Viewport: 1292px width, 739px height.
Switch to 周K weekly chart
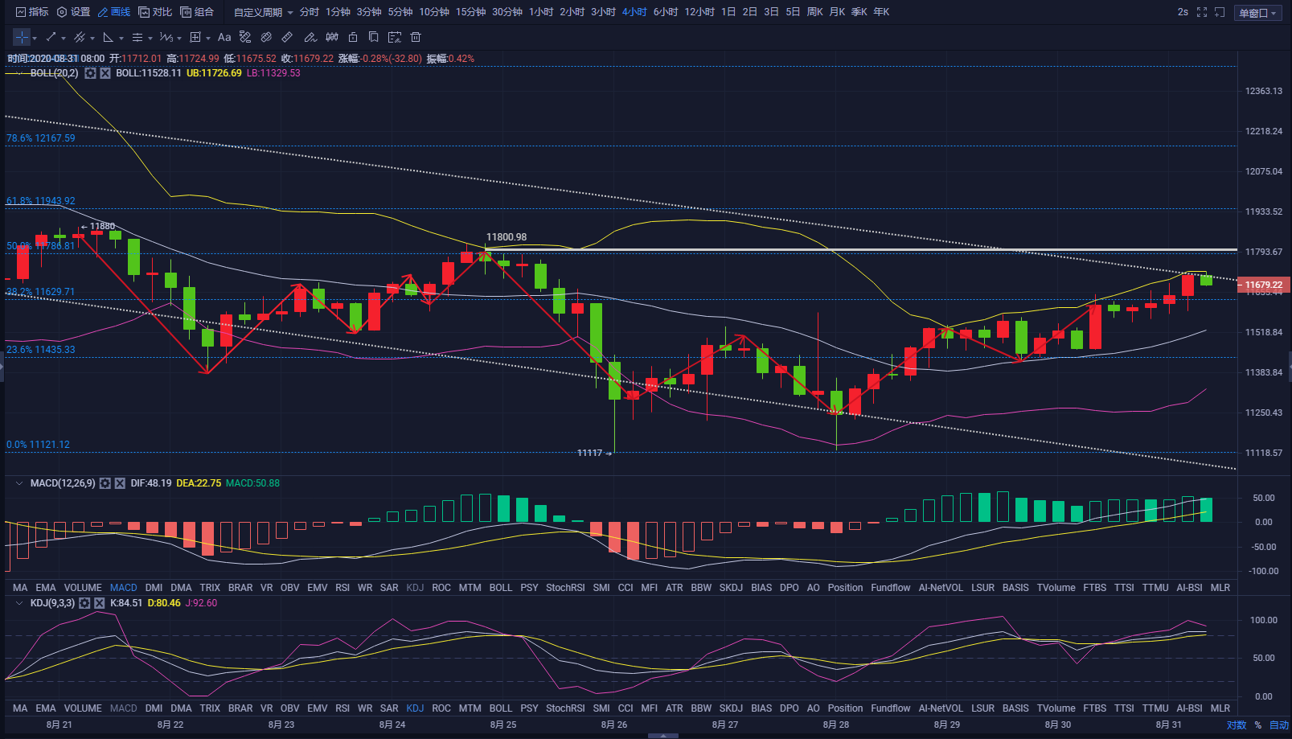815,12
